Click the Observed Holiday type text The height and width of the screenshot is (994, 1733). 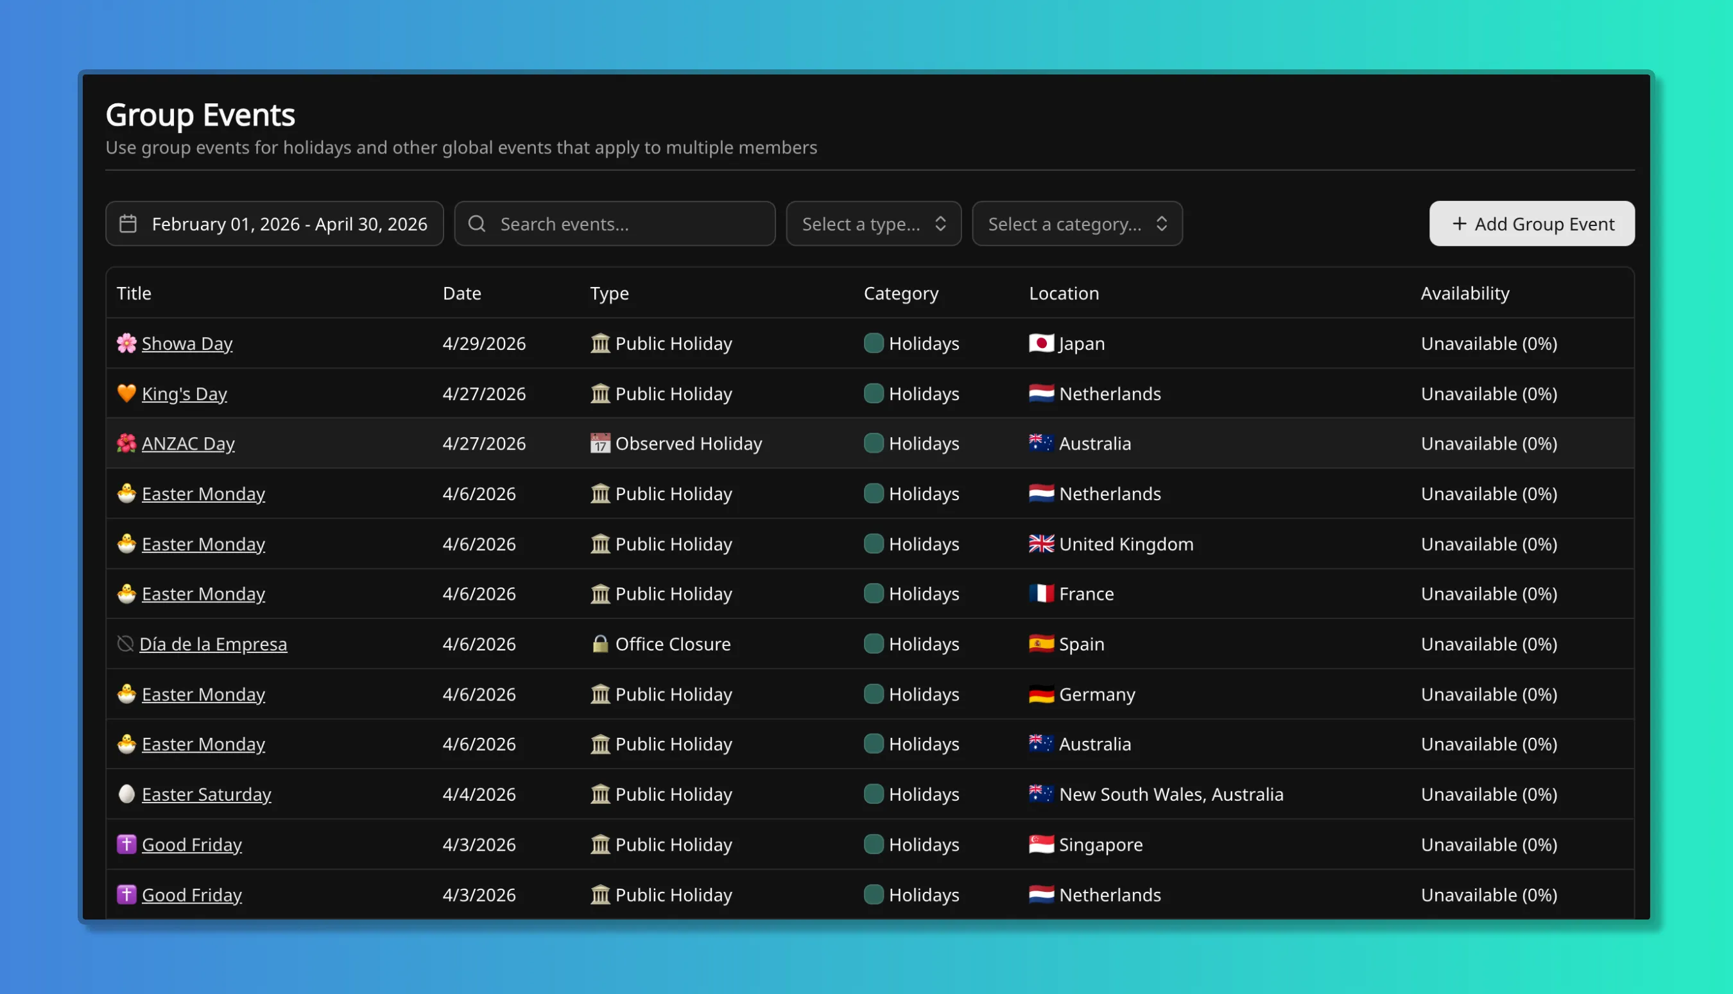click(689, 444)
